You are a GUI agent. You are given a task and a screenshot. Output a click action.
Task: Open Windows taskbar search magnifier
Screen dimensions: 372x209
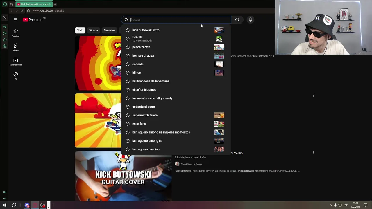coord(14,205)
